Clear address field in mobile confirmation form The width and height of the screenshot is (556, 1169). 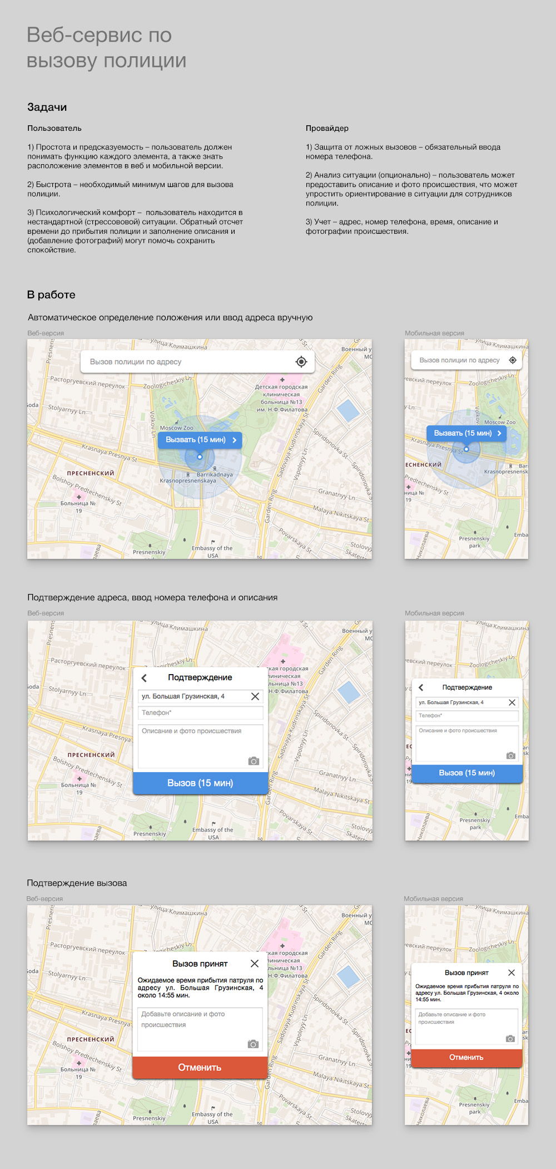[512, 703]
